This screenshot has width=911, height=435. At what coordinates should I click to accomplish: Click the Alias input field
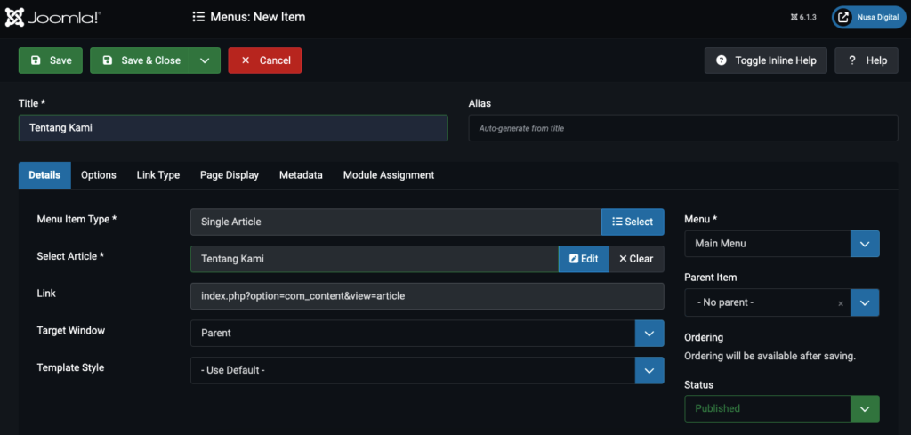pos(683,128)
